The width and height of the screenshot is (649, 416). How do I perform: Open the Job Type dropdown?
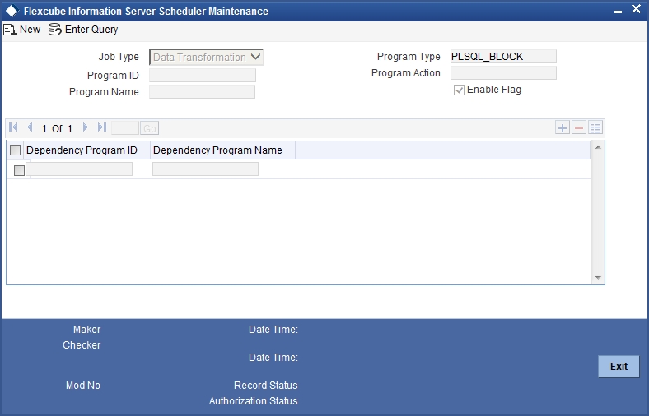[207, 57]
